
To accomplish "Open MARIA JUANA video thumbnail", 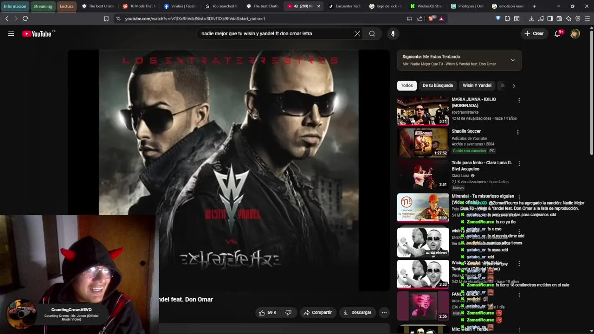I will pyautogui.click(x=423, y=110).
